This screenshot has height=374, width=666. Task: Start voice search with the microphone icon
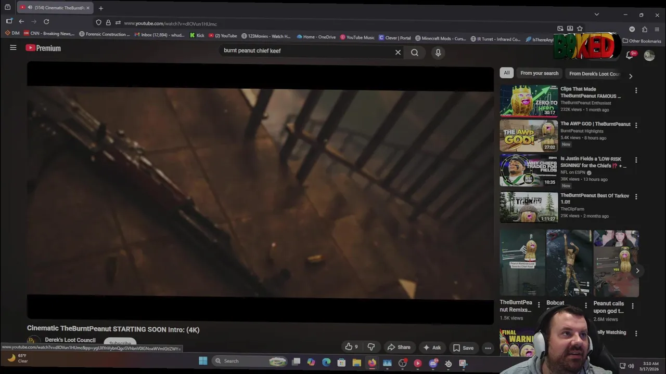coord(438,52)
